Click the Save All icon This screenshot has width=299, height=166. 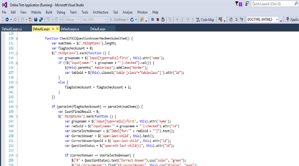click(x=41, y=20)
